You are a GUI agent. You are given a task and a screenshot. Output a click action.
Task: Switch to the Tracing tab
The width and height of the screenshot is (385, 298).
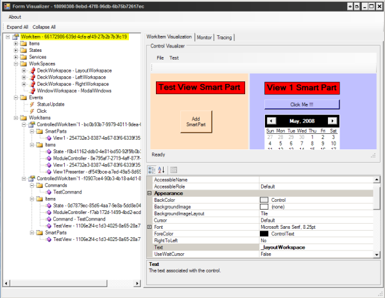click(x=224, y=38)
